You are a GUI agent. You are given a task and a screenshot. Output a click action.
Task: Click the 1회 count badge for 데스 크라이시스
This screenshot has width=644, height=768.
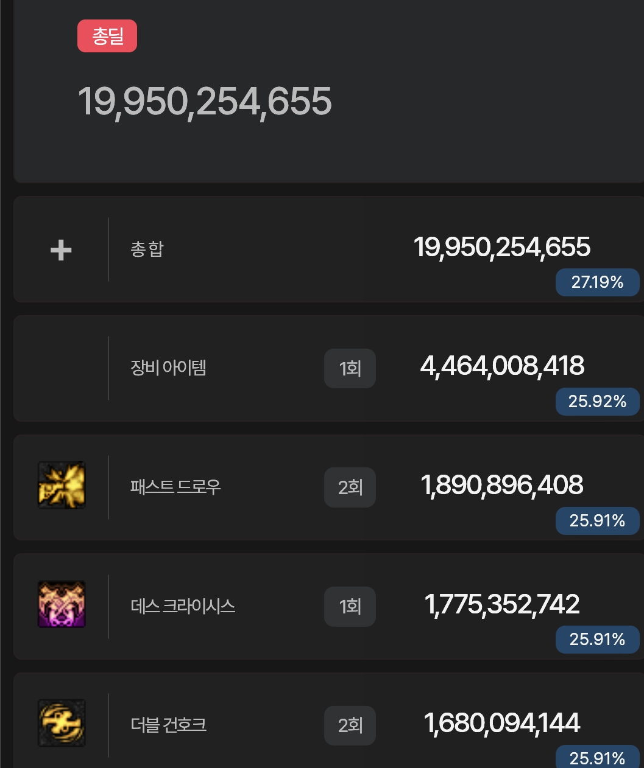click(x=350, y=607)
